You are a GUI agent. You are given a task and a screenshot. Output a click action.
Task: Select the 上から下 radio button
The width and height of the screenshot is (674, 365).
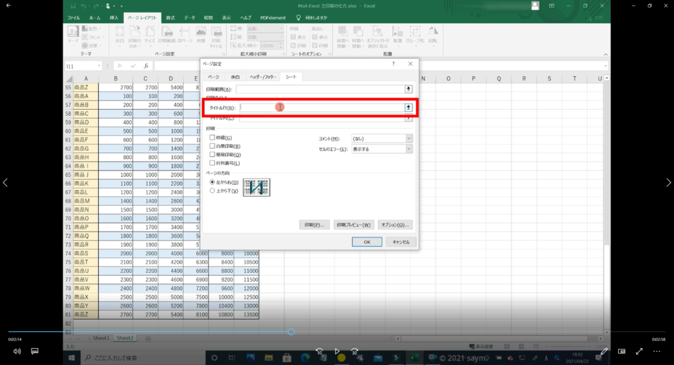click(212, 190)
